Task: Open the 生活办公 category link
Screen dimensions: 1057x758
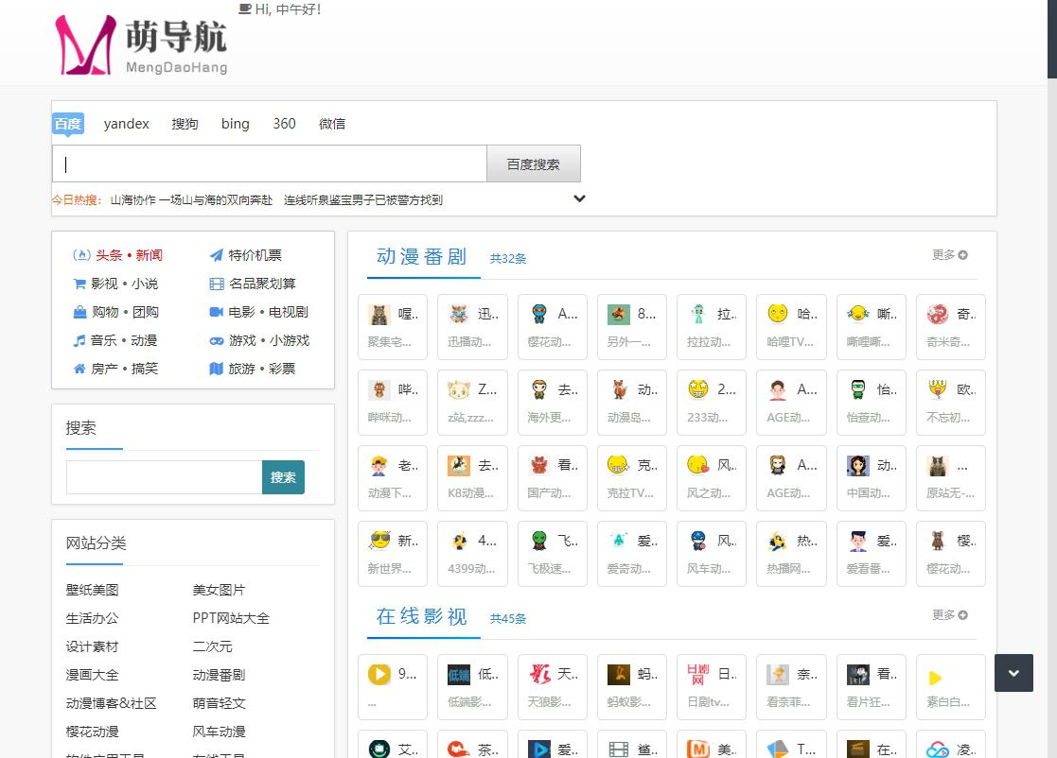Action: pyautogui.click(x=93, y=618)
